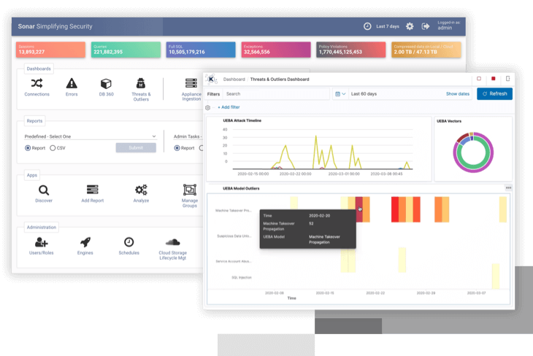Screen dimensions: 533x356
Task: Click the Last 60 days range
Action: 364,94
